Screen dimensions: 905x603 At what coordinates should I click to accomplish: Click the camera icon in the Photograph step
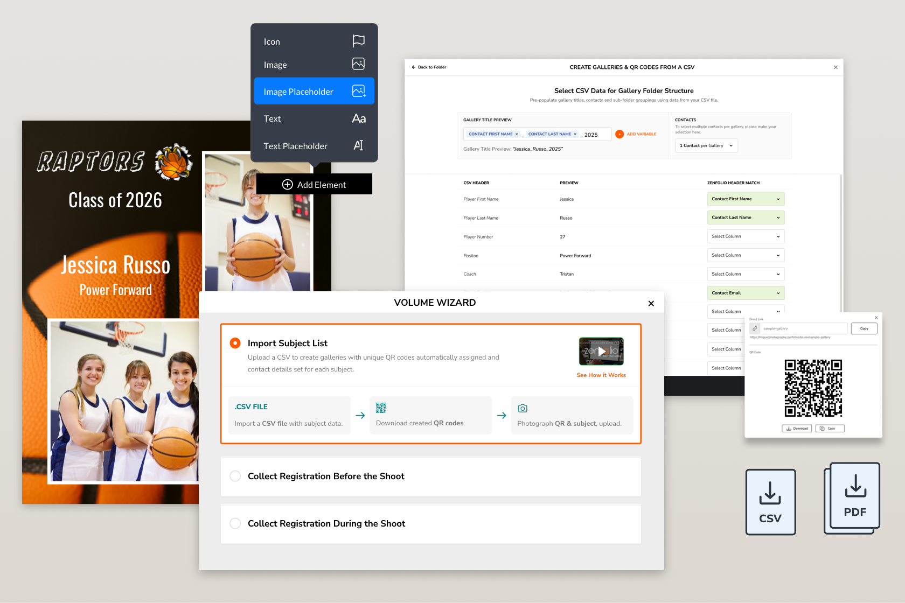(523, 409)
